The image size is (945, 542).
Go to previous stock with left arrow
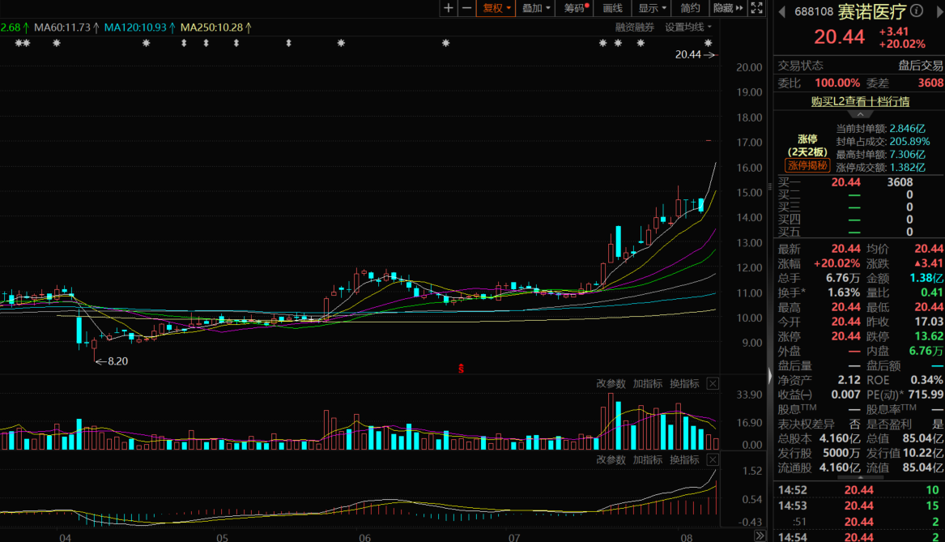click(781, 11)
